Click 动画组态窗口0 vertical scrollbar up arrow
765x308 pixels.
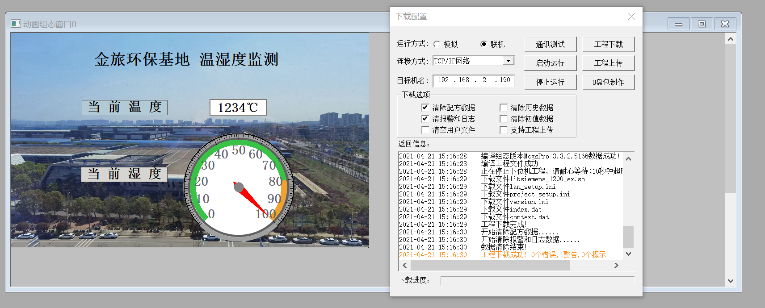tap(731, 39)
